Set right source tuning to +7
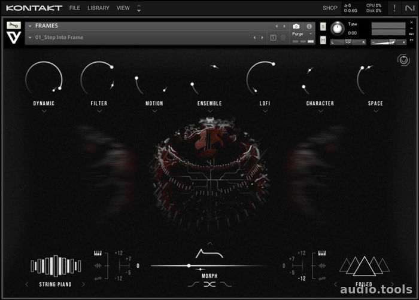The width and height of the screenshot is (419, 300). point(292,259)
